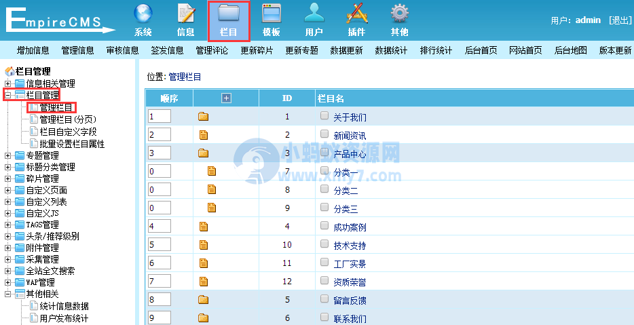This screenshot has width=634, height=325.
Task: Click page icon in 资质荣誉 row
Action: (204, 282)
